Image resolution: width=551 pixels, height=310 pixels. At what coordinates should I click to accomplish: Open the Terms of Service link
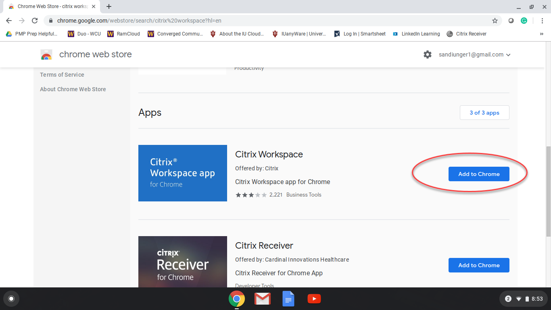click(x=62, y=75)
